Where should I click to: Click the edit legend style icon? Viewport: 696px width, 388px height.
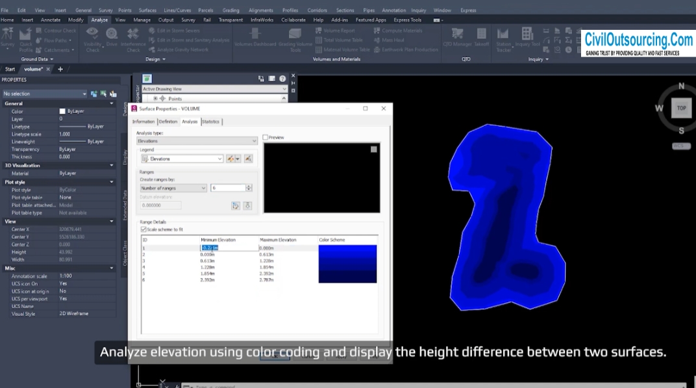(x=230, y=159)
